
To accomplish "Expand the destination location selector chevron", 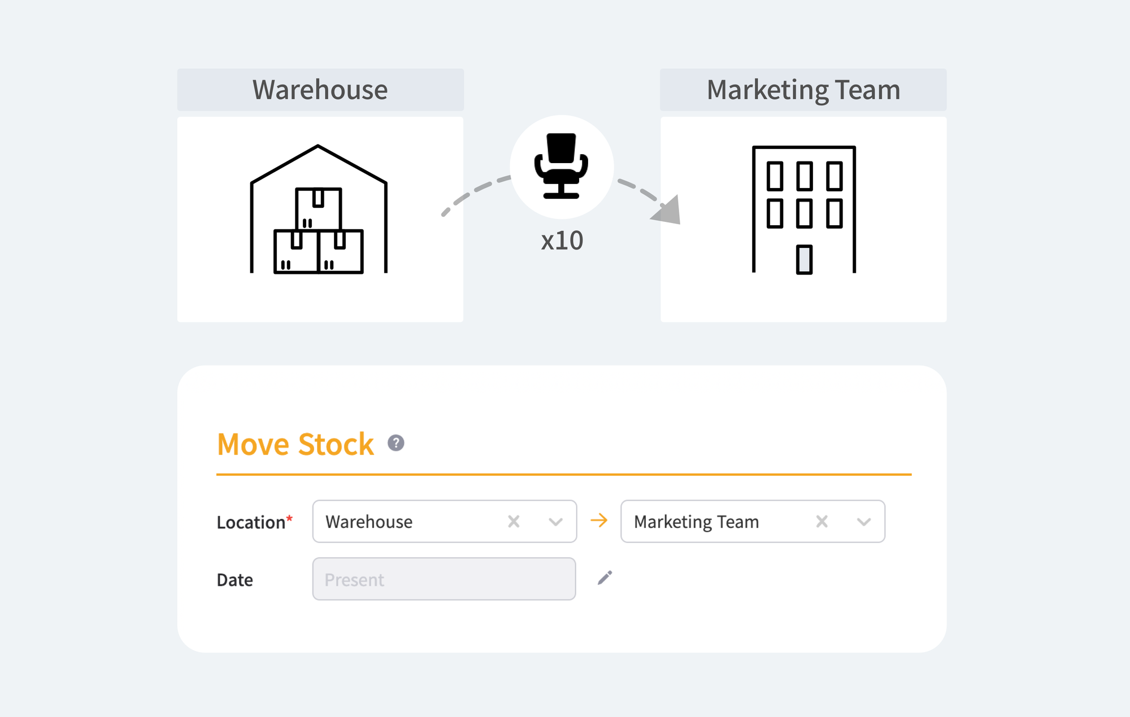I will 863,521.
